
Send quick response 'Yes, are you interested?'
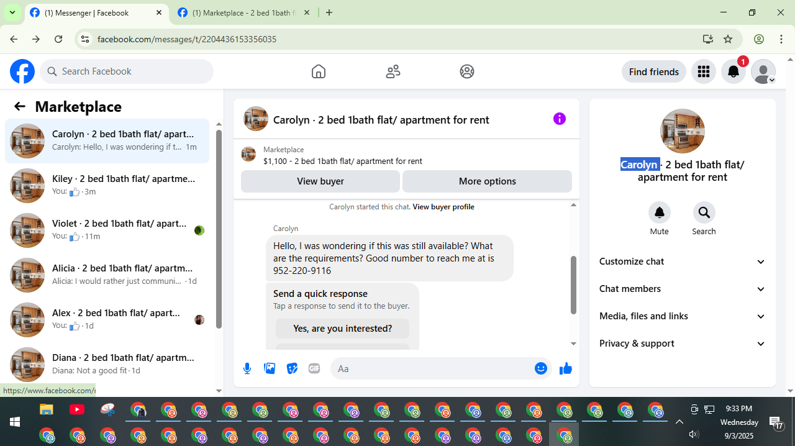tap(343, 329)
